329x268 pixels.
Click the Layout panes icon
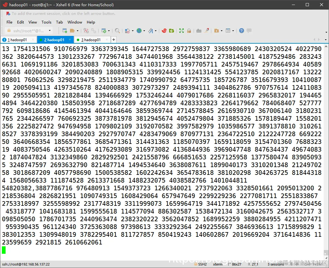click(228, 31)
